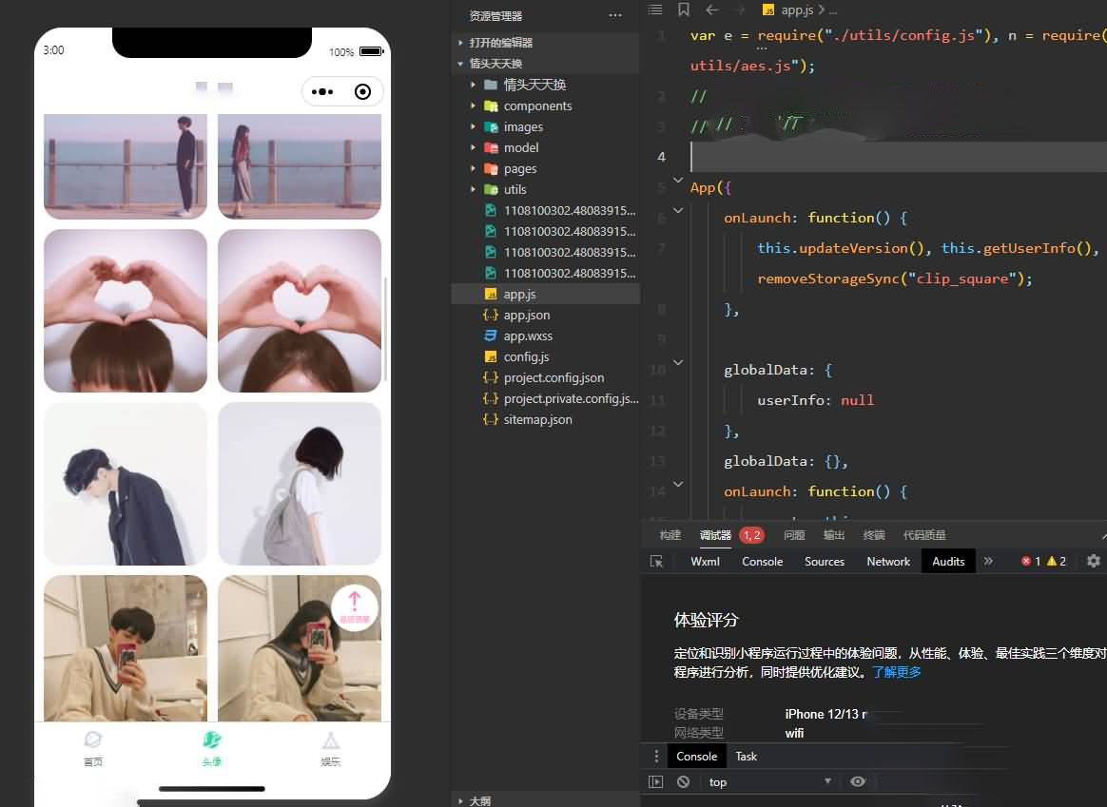Click the element inspector picker icon
Image resolution: width=1107 pixels, height=807 pixels.
(x=656, y=562)
